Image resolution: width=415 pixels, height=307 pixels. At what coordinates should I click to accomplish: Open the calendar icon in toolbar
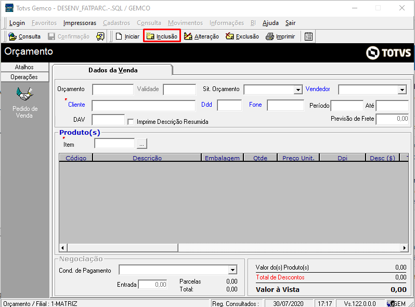(x=308, y=36)
